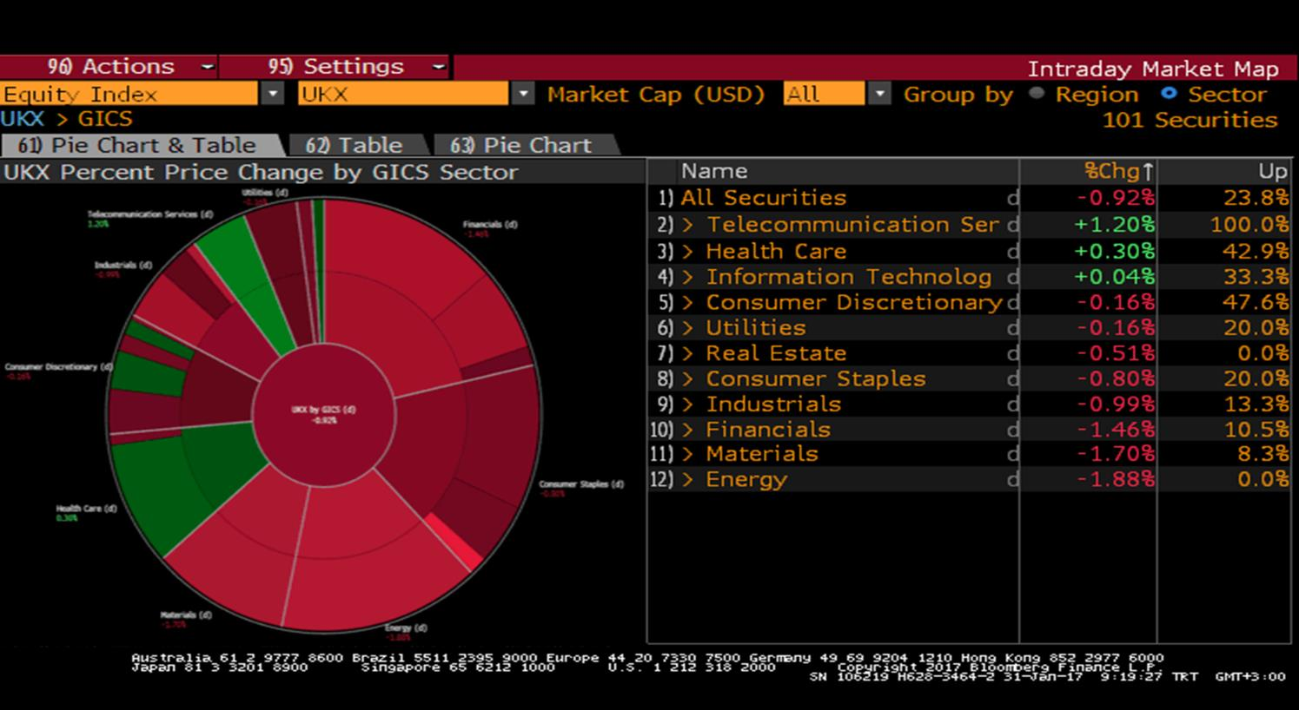
Task: Expand the Industrials row
Action: pos(687,404)
